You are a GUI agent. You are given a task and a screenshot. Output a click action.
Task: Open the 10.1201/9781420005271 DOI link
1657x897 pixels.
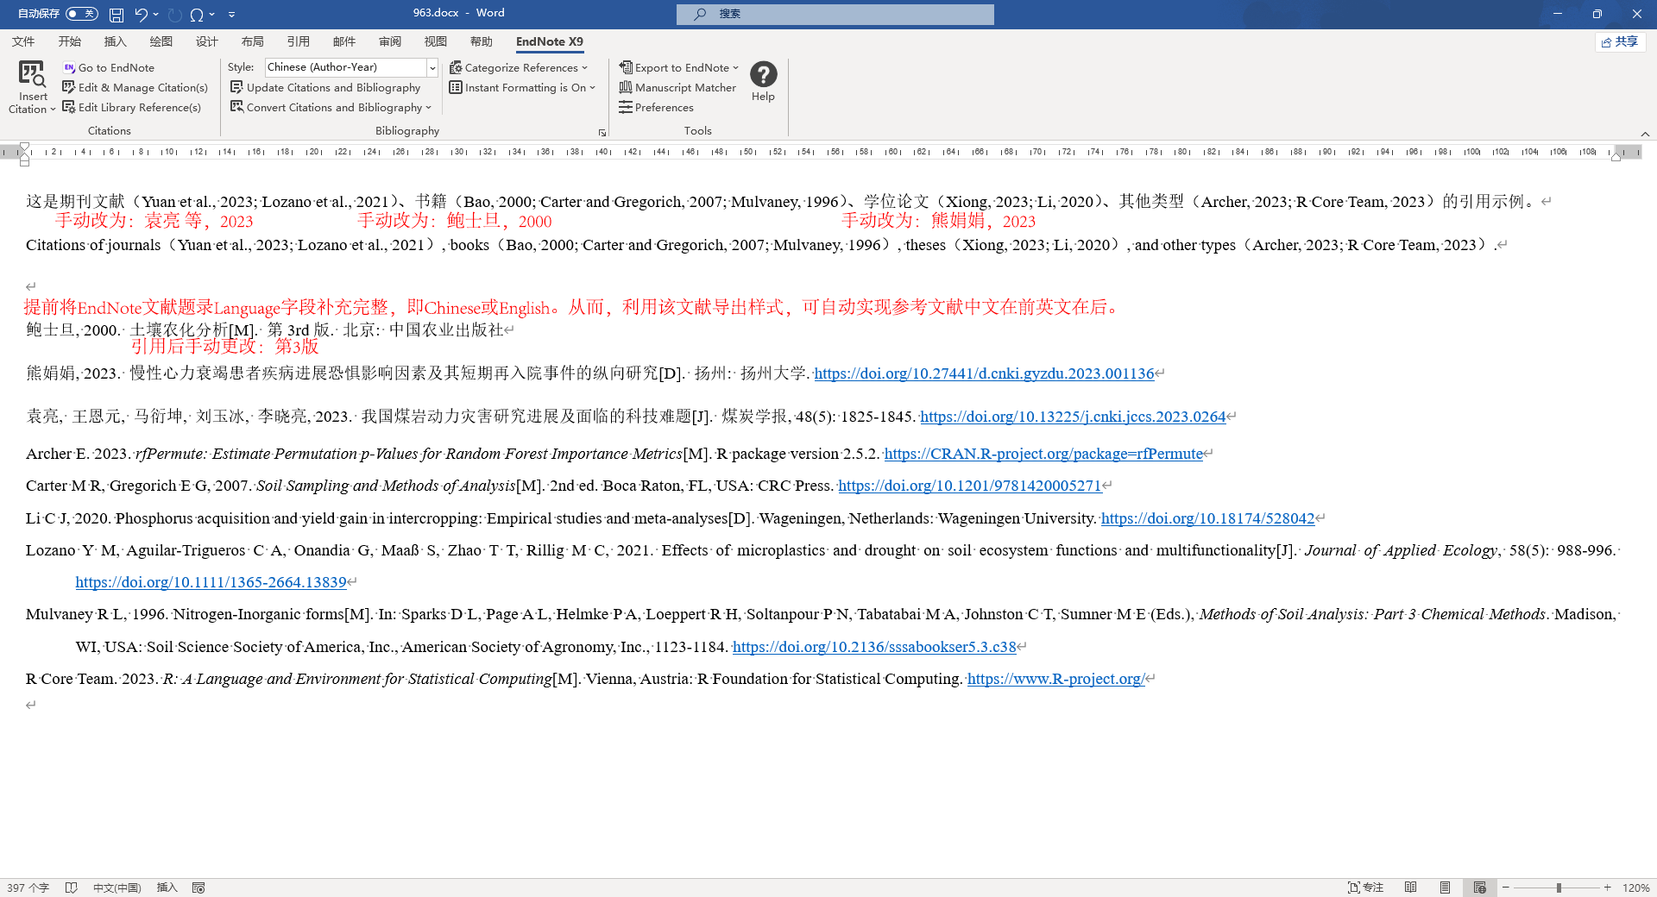pos(970,486)
